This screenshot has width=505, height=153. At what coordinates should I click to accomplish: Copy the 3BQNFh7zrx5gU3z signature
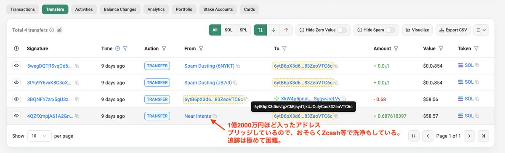pos(77,99)
